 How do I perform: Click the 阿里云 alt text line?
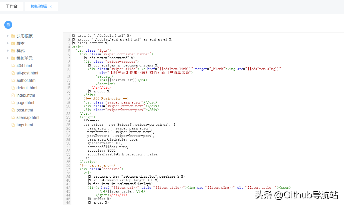pos(146,73)
